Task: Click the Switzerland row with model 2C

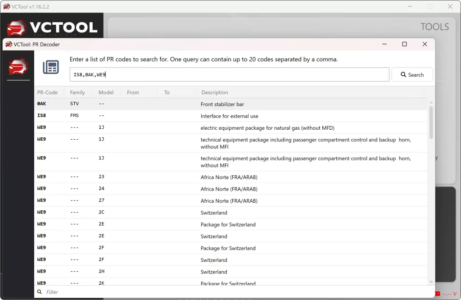Action: [x=231, y=212]
